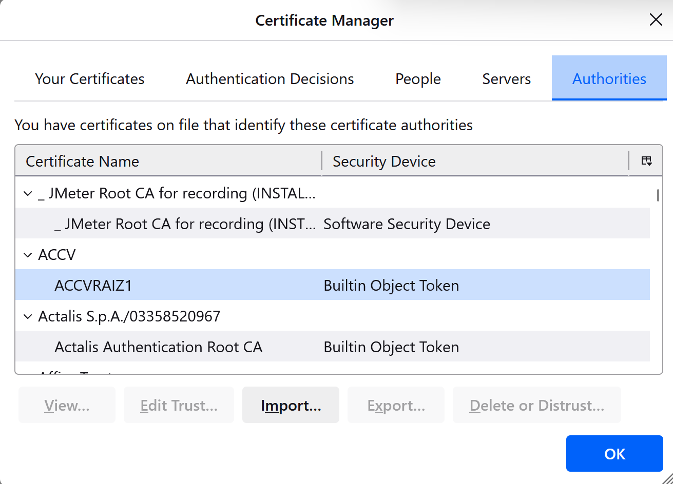This screenshot has width=673, height=484.
Task: Switch to Your Certificates tab
Action: pos(90,79)
